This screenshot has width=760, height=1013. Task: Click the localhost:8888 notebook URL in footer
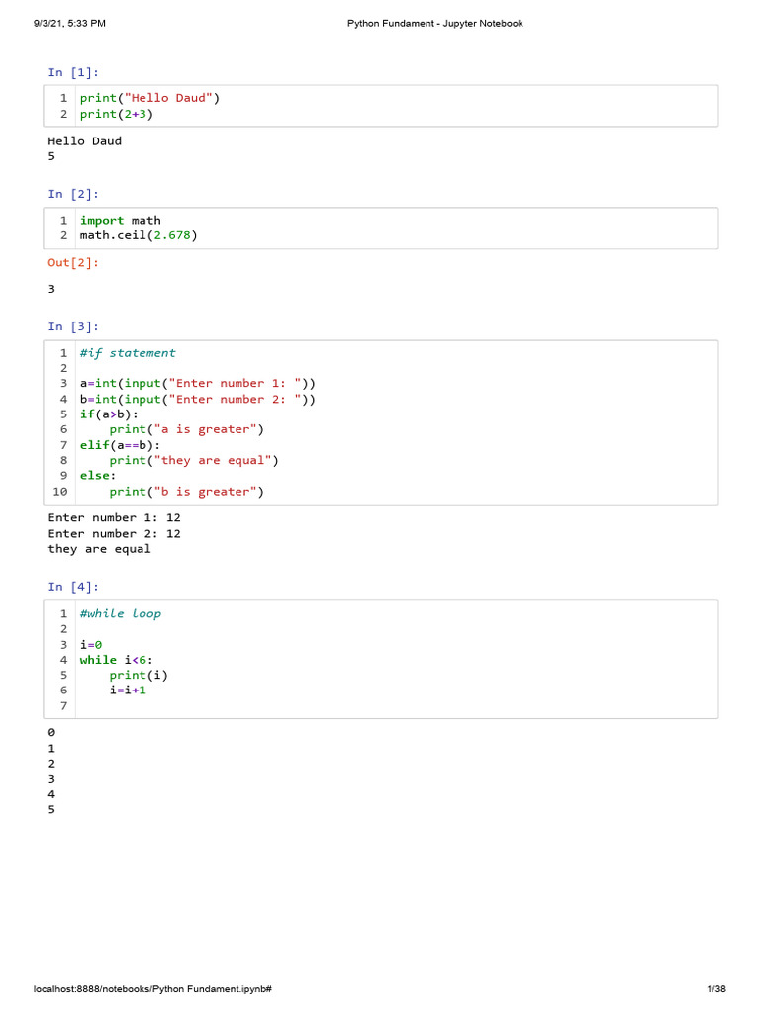point(152,989)
